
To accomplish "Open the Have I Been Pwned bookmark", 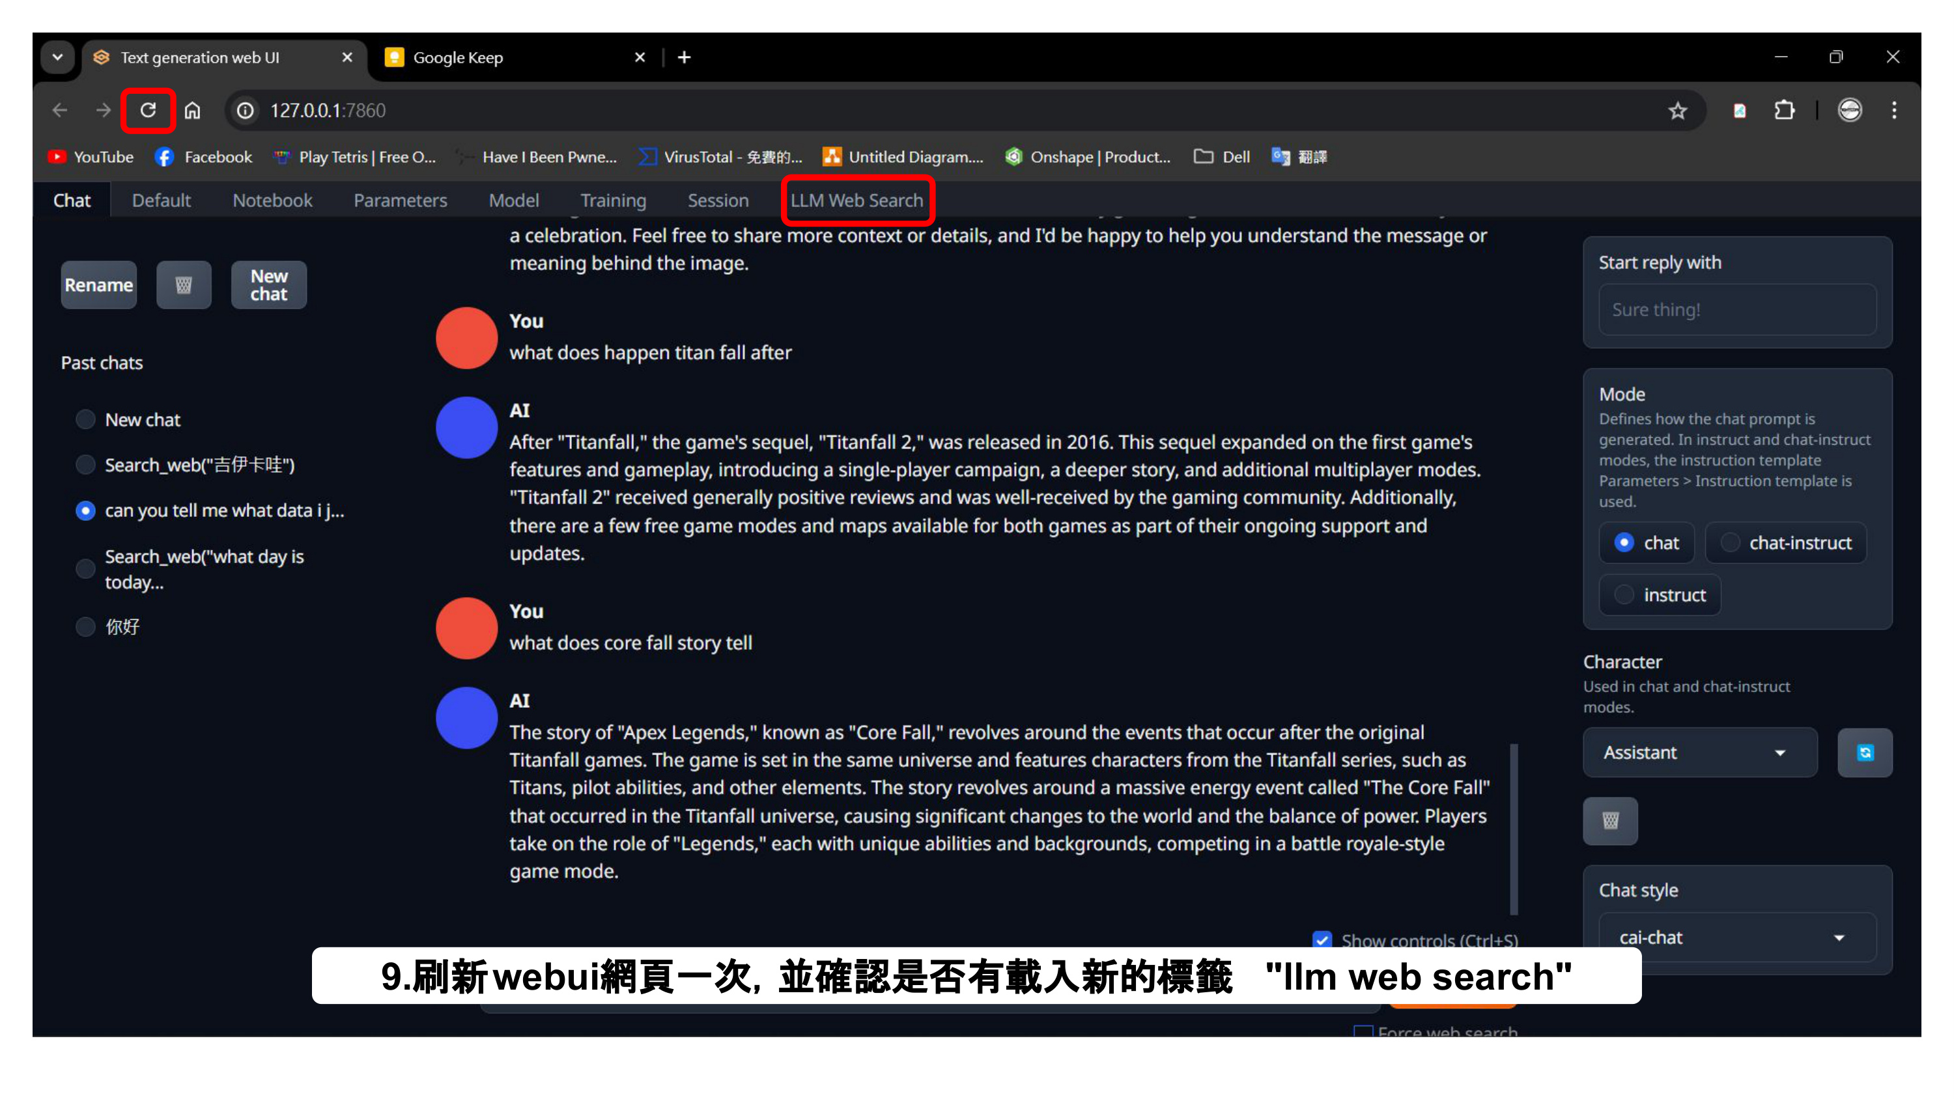I will tap(537, 157).
